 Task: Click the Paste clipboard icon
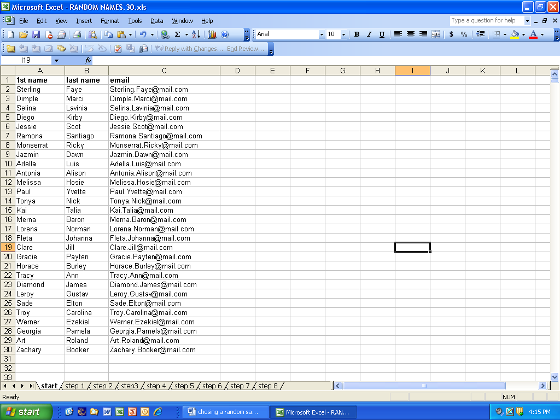(x=121, y=34)
